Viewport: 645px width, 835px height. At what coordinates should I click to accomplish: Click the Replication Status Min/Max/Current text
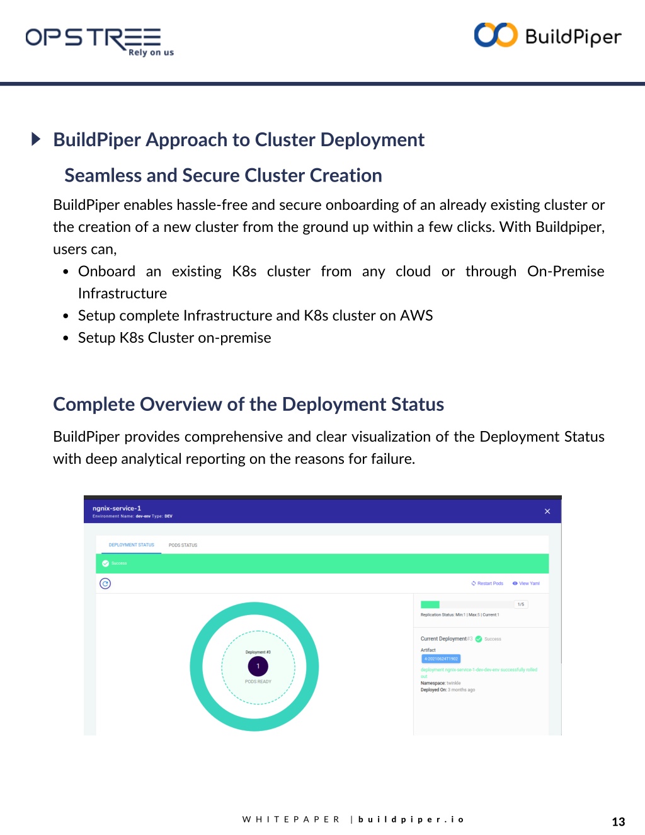click(460, 614)
